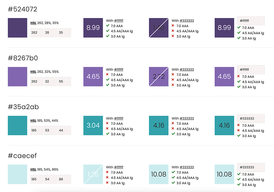Click the green check beside 7.0 AAA for #524072
The image size is (274, 192).
(107, 26)
